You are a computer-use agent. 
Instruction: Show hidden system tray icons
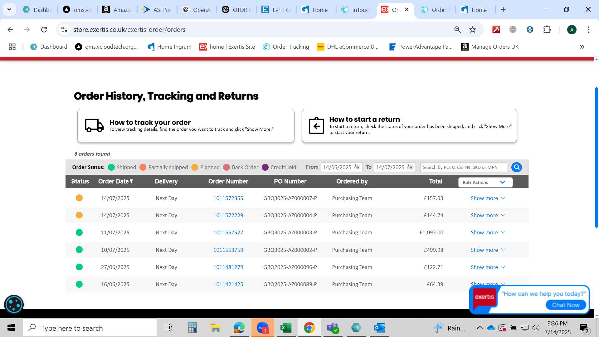[x=480, y=328]
